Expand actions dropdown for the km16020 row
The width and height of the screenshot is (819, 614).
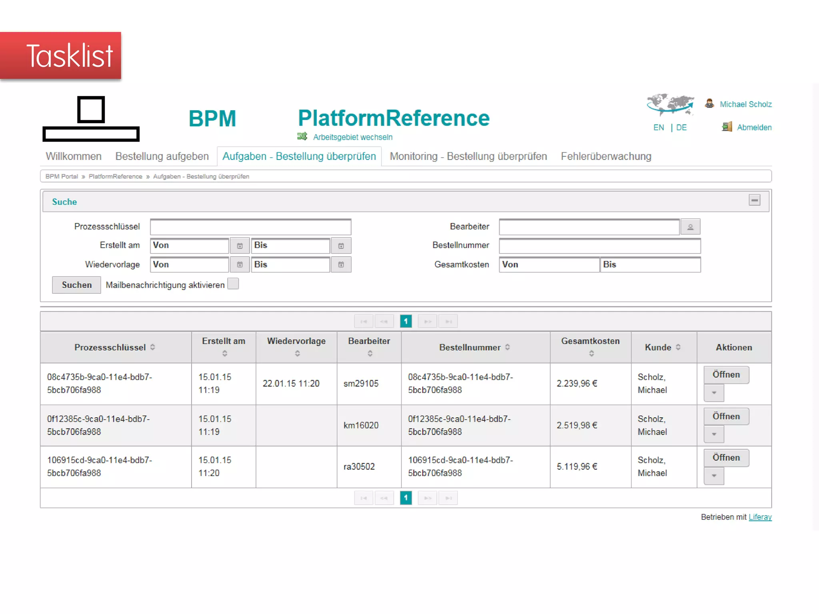click(x=714, y=434)
